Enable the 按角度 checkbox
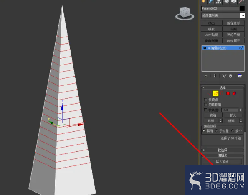 (x=205, y=110)
